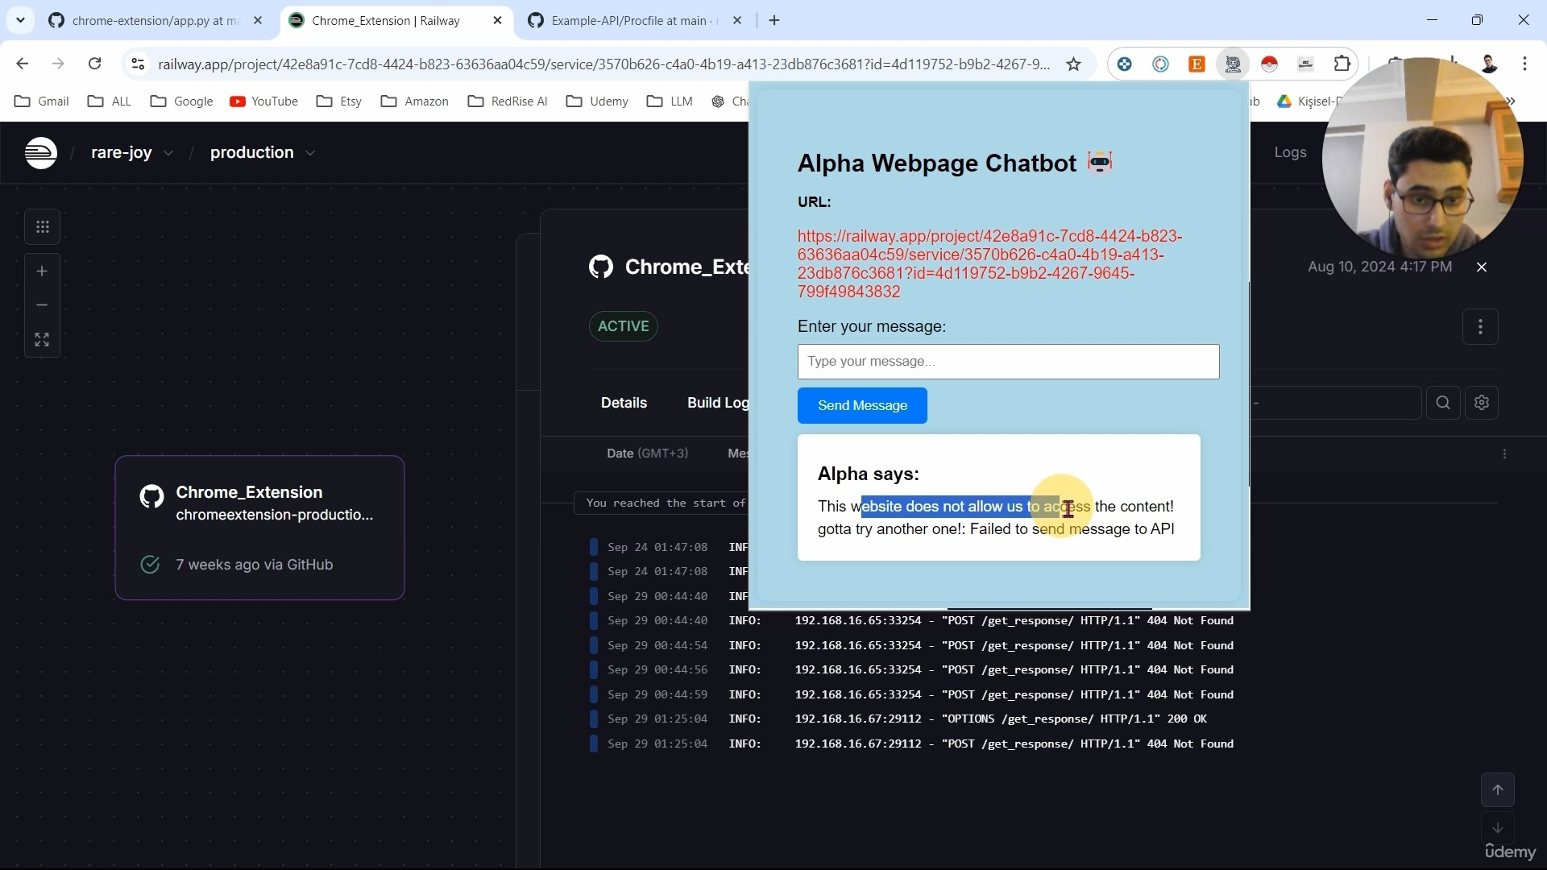Image resolution: width=1547 pixels, height=870 pixels.
Task: Open Chrome three-dot menu
Action: (x=1524, y=64)
